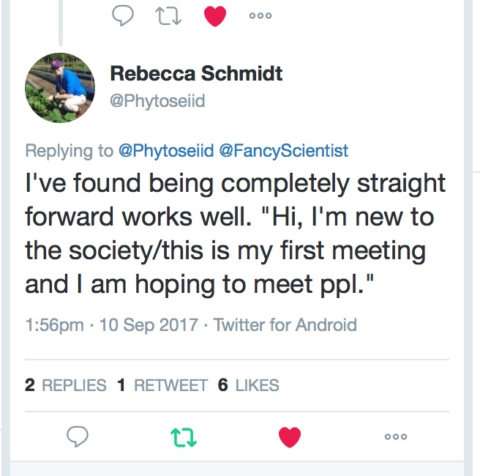Open the Twitter for Android source link
This screenshot has width=480, height=476.
(285, 324)
